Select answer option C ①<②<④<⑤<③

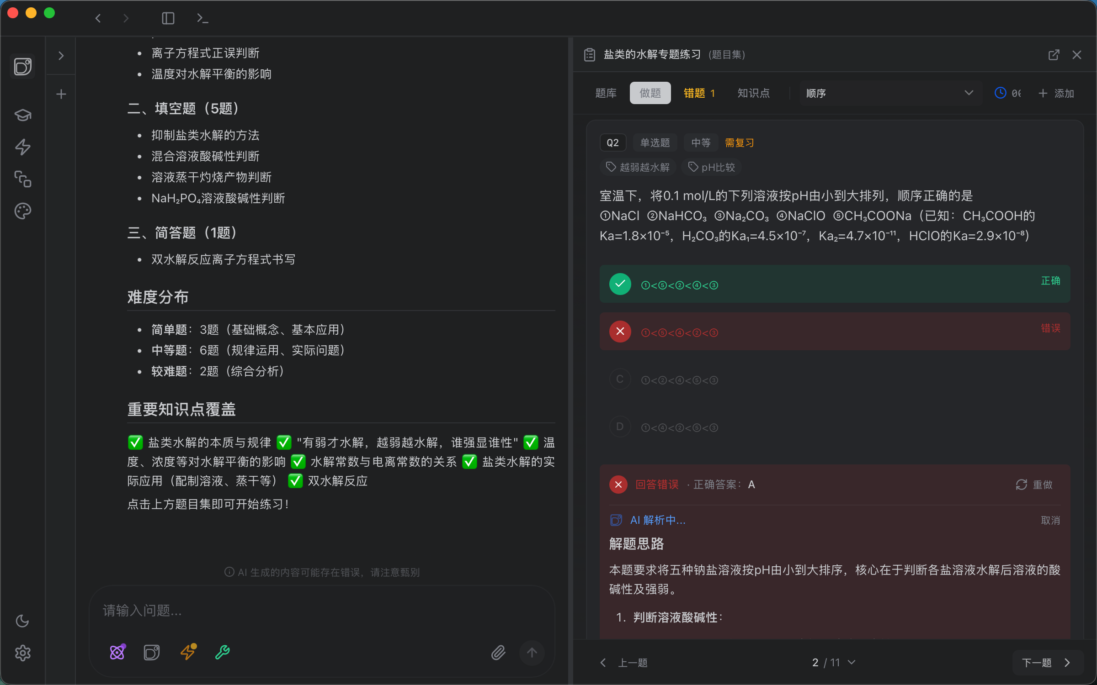[835, 379]
